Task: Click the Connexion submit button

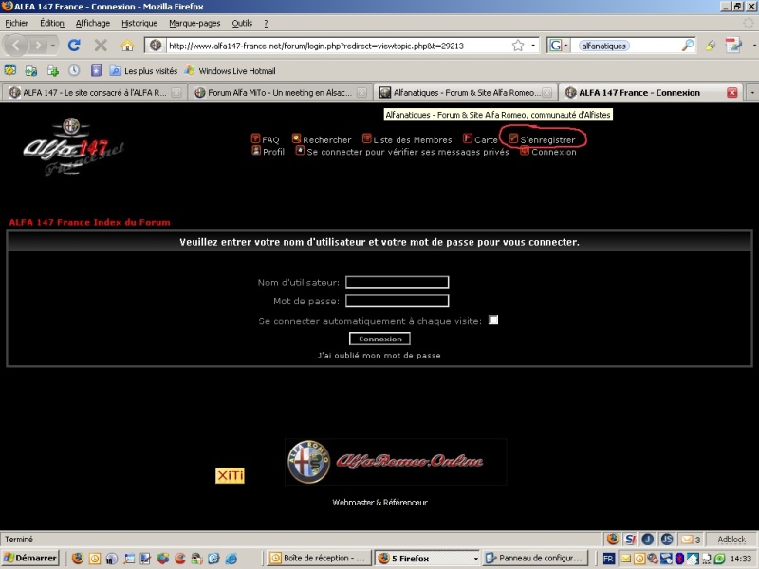Action: click(x=379, y=339)
